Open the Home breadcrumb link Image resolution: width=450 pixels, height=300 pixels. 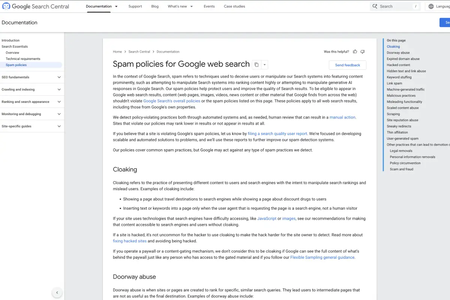tap(117, 52)
